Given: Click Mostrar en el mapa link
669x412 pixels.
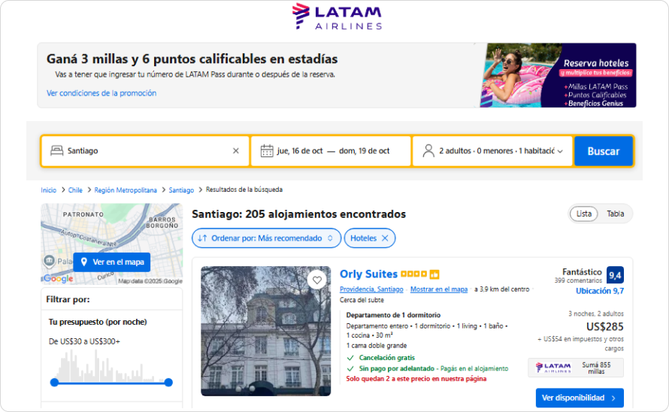Looking at the screenshot, I should pos(438,289).
